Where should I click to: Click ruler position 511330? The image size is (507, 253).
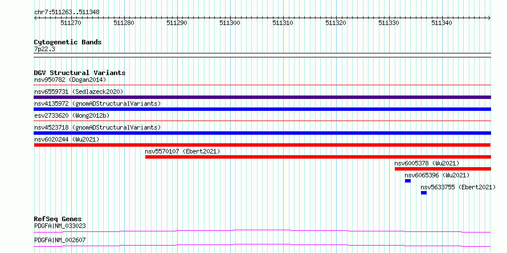tap(389, 23)
